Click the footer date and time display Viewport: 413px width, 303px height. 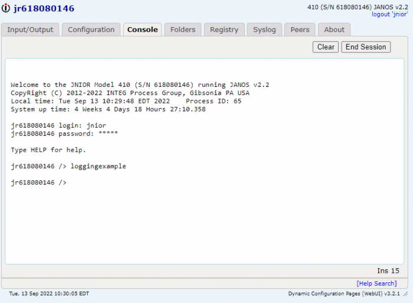(49, 294)
